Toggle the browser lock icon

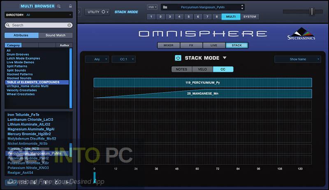point(70,6)
